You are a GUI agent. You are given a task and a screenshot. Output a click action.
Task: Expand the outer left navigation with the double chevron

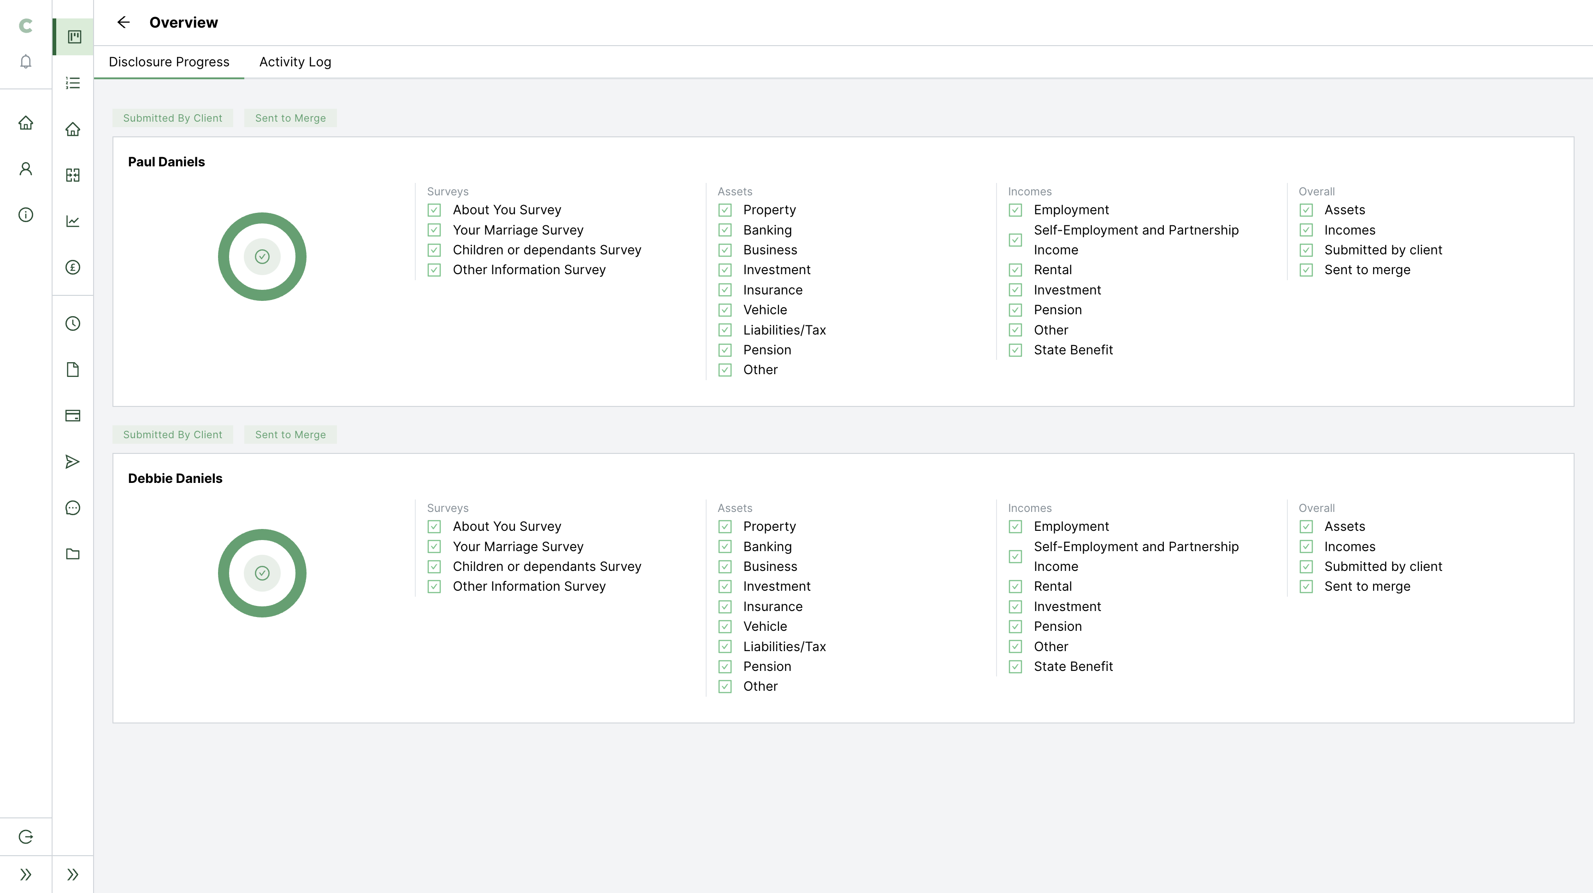(x=25, y=875)
